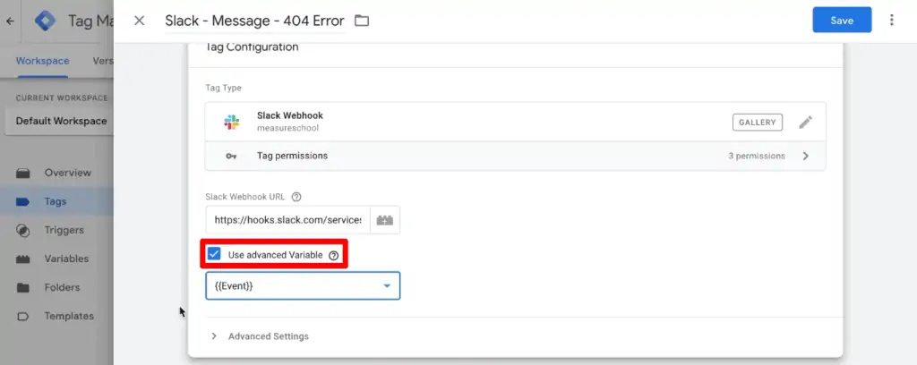Click the variable picker brick icon
Viewport: 917px width, 365px height.
pyautogui.click(x=385, y=220)
